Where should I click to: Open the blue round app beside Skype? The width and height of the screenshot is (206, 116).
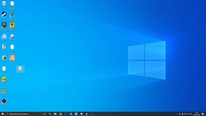76,114
